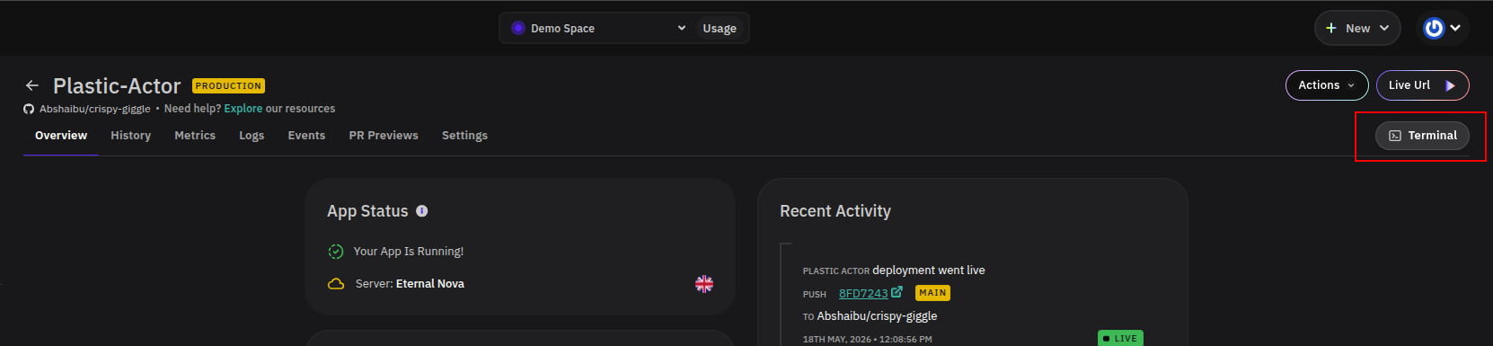This screenshot has width=1493, height=346.
Task: Go back using the left arrow icon
Action: tap(32, 85)
